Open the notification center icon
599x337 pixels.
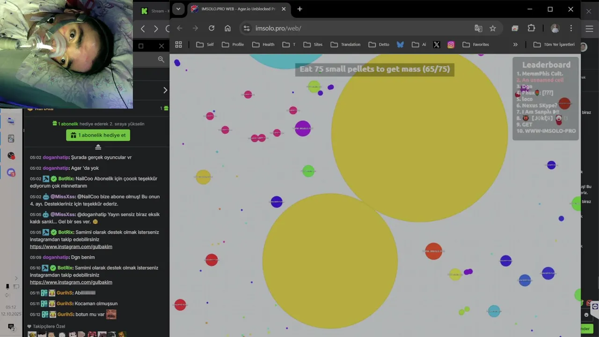click(11, 327)
